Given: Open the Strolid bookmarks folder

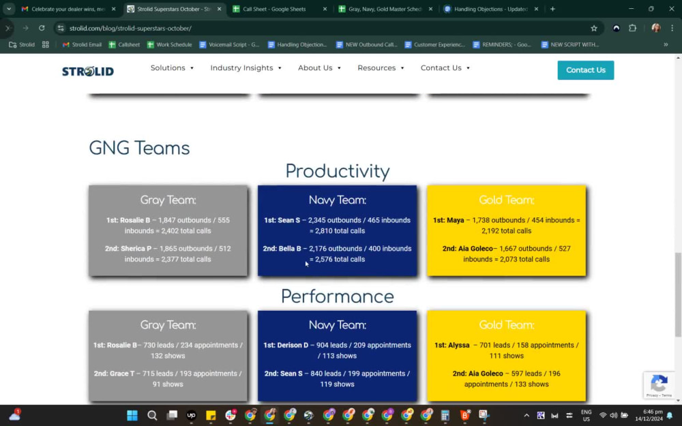Looking at the screenshot, I should click(x=22, y=44).
